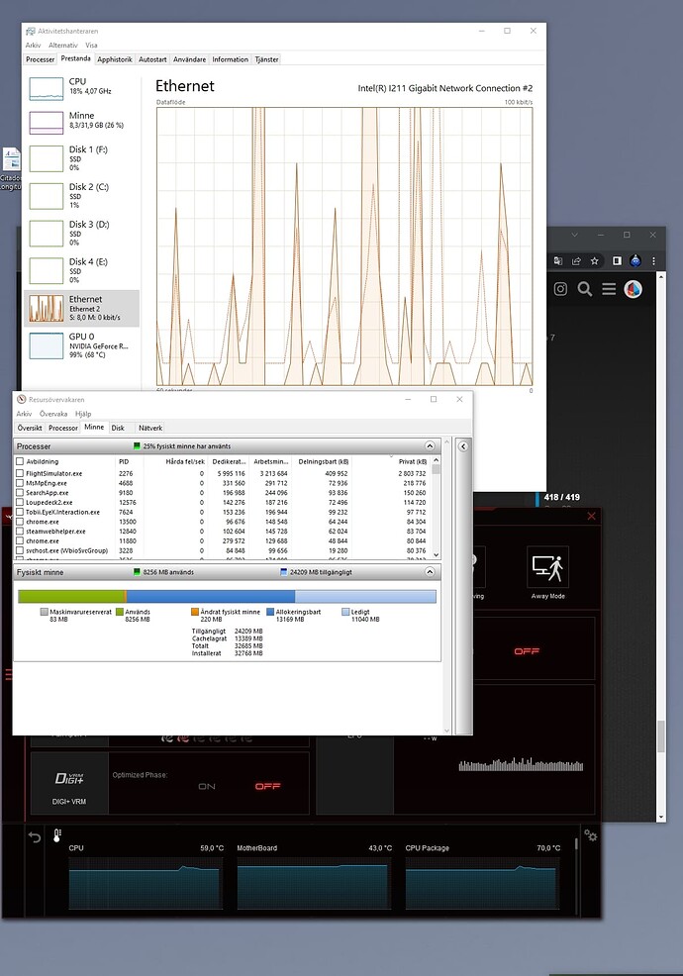Collapse the Fysiskt minne section

tap(430, 572)
